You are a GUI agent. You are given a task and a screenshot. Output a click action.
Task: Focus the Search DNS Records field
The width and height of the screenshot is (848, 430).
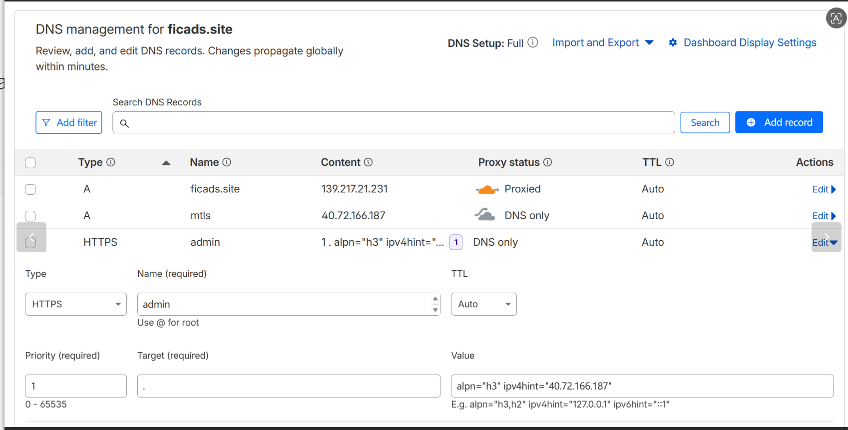tap(394, 122)
